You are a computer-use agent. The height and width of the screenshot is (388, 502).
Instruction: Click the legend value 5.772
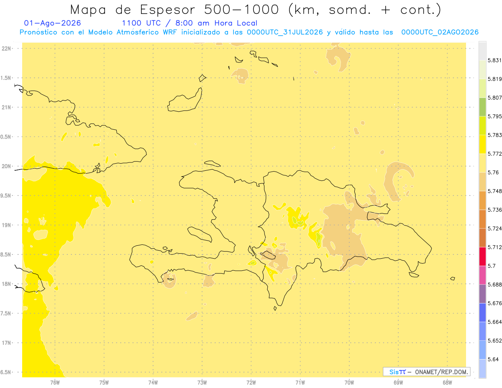pos(494,154)
